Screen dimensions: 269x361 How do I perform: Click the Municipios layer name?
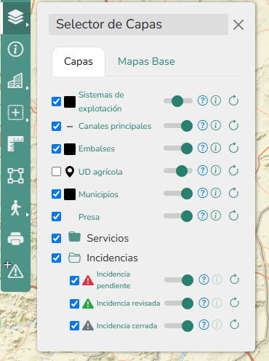tap(98, 194)
